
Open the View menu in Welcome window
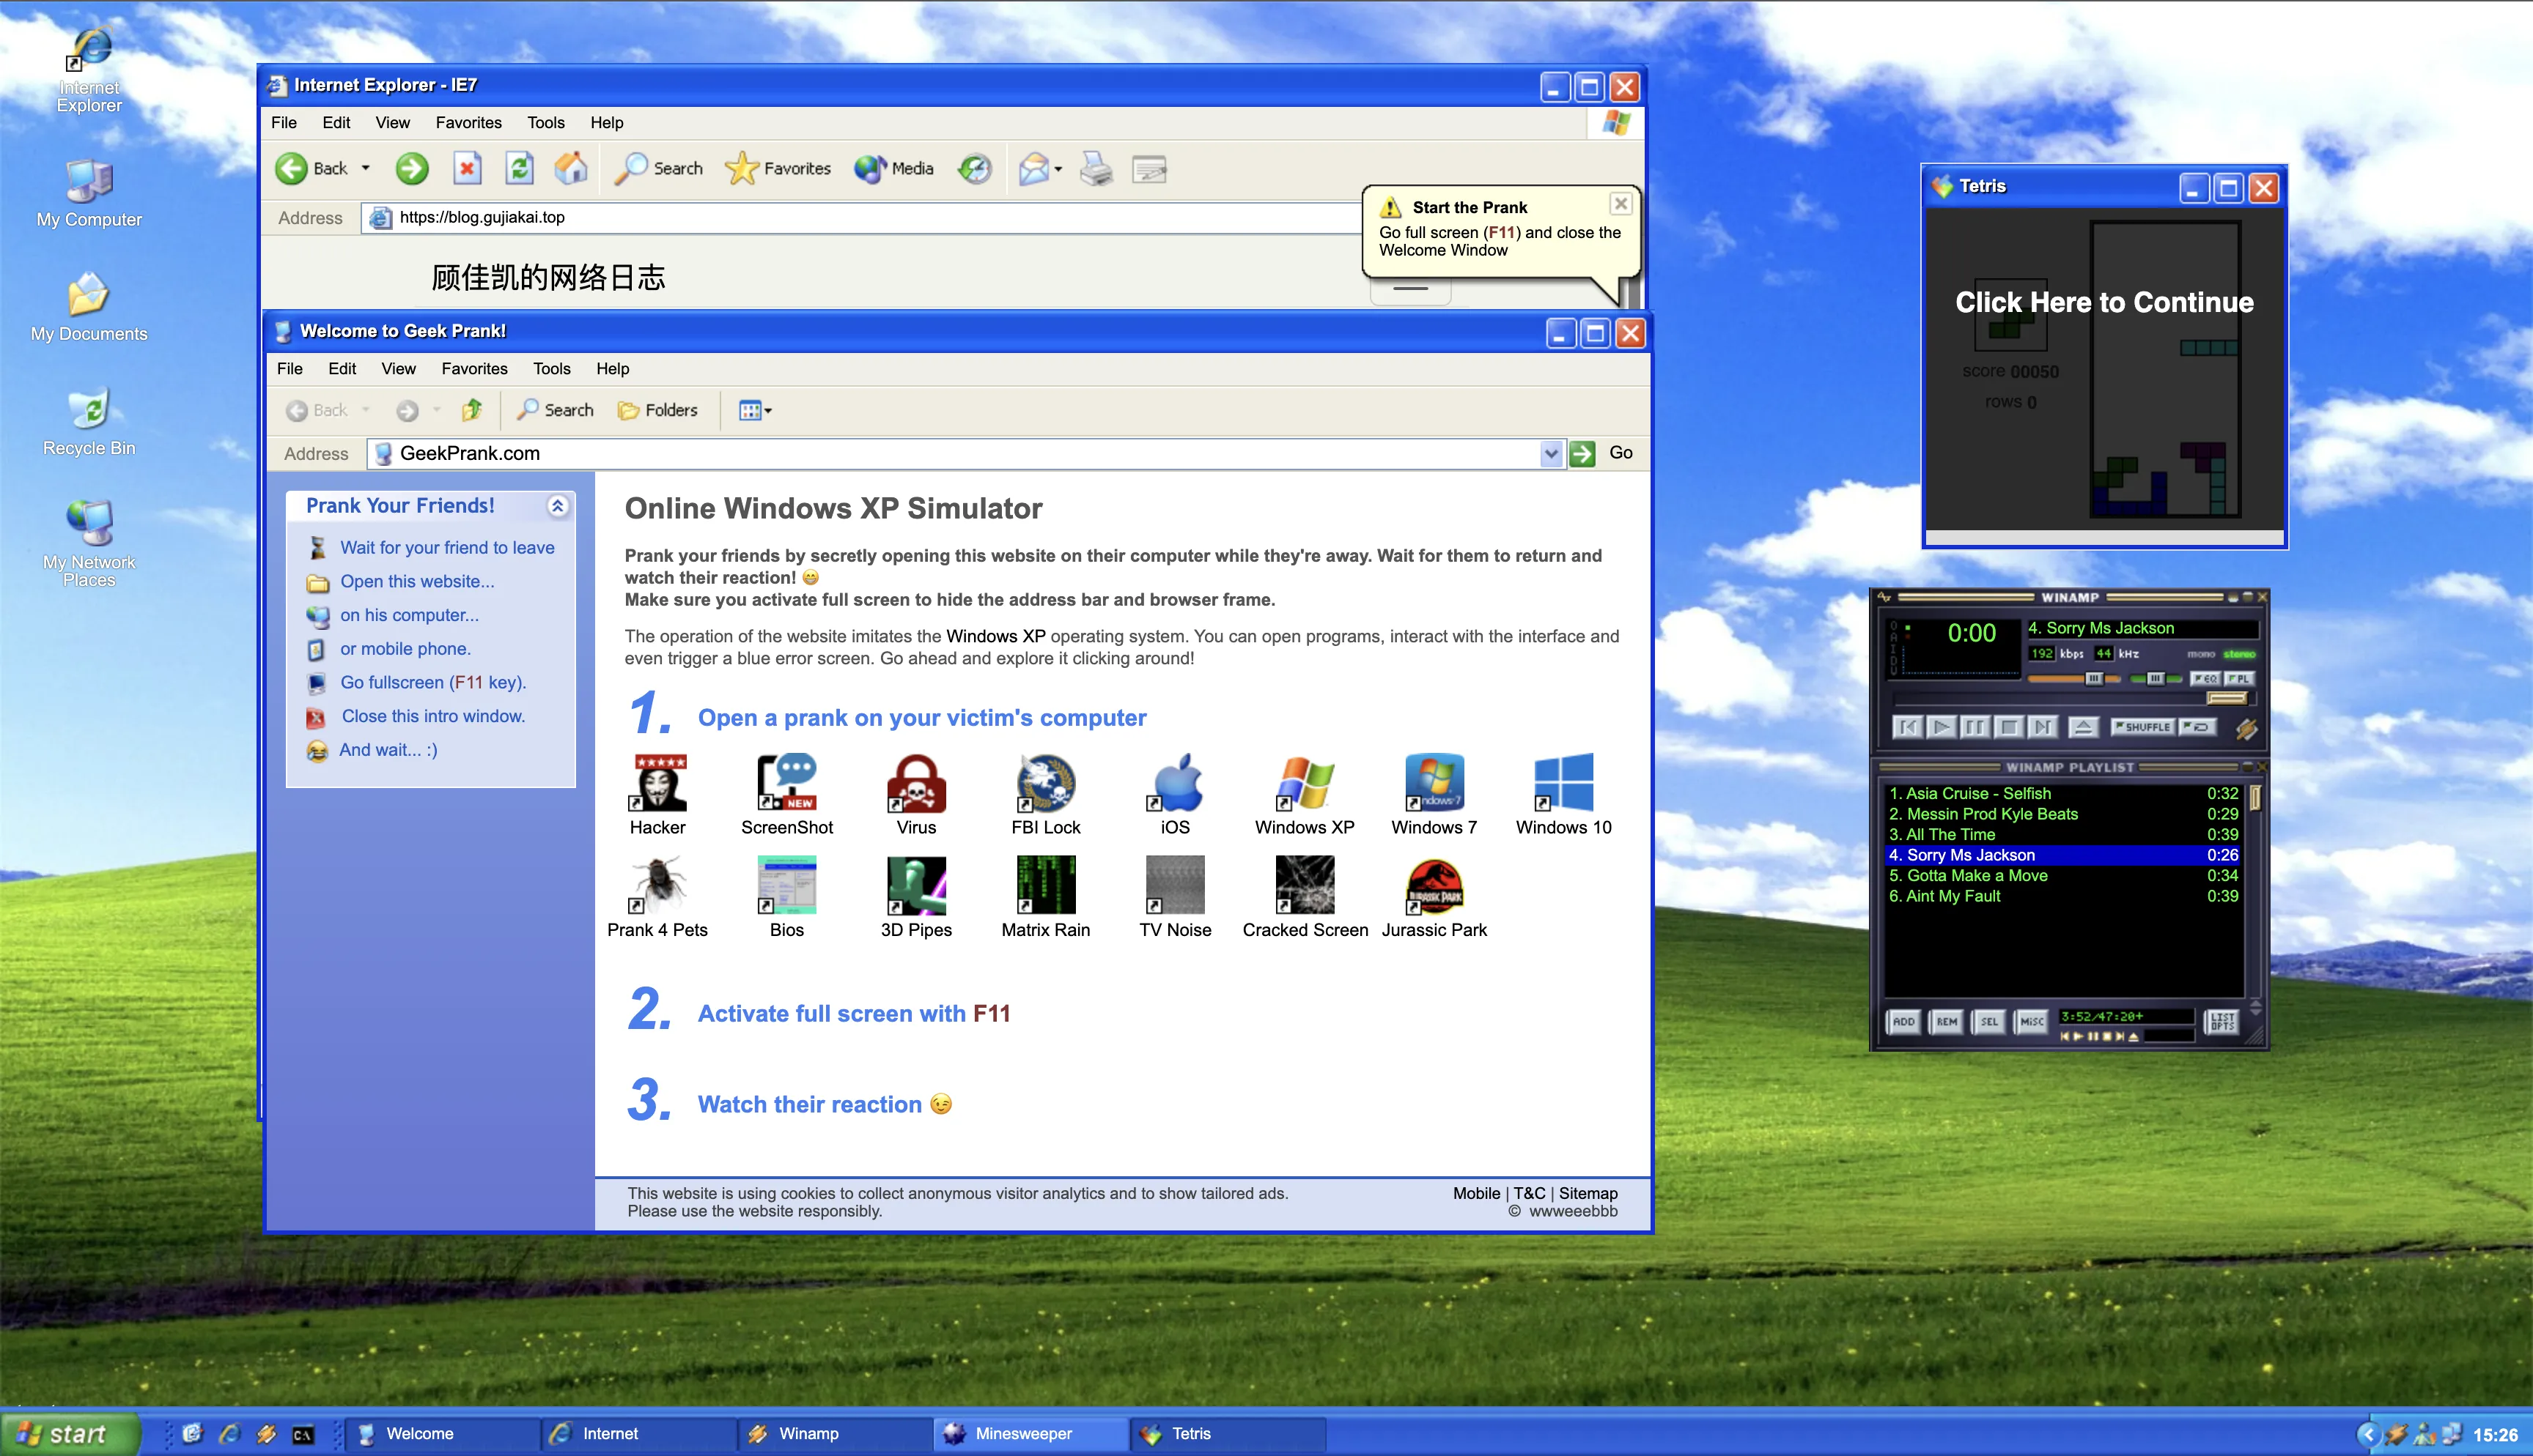(398, 369)
